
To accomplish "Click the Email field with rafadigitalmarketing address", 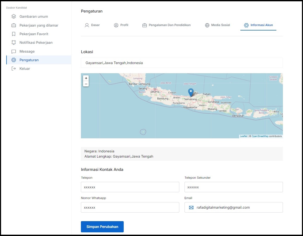I will coord(234,207).
